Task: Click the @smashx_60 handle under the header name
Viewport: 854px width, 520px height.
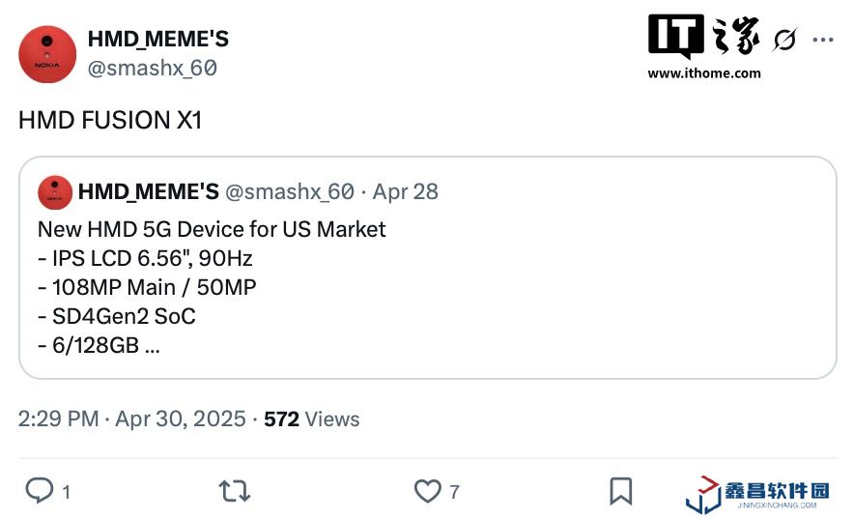Action: [152, 68]
